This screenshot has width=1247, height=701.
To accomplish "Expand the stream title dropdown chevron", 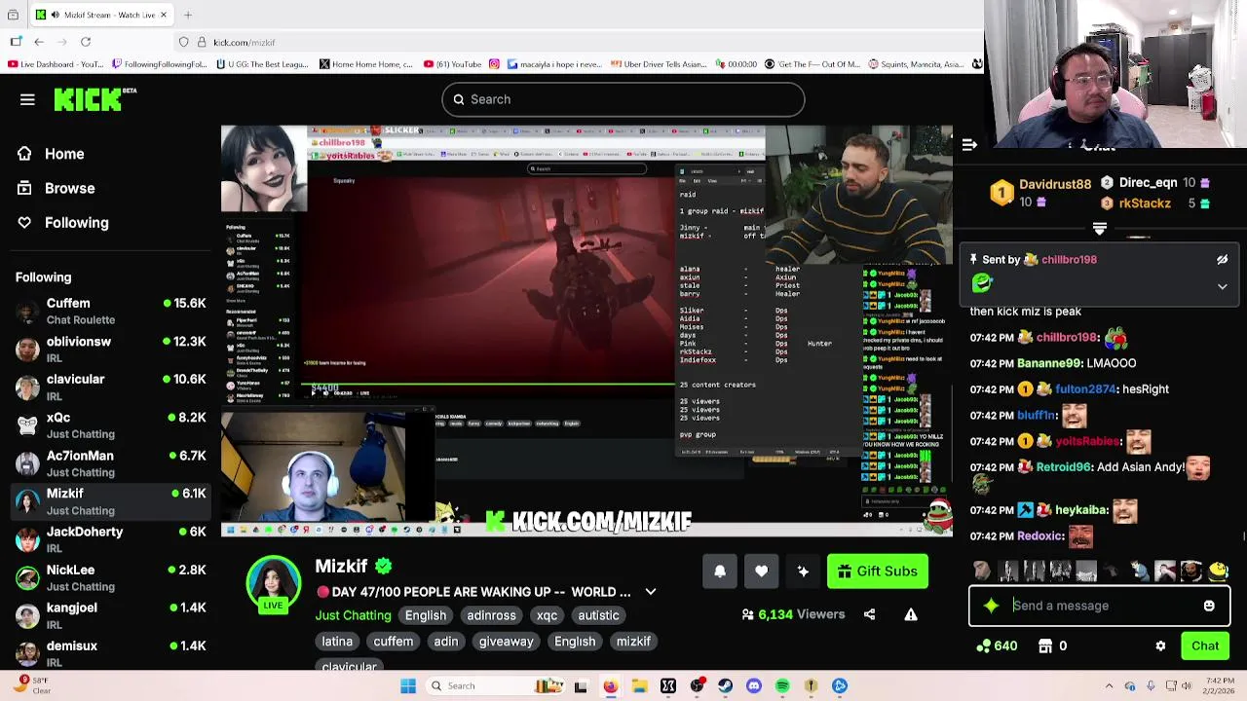I will click(651, 592).
